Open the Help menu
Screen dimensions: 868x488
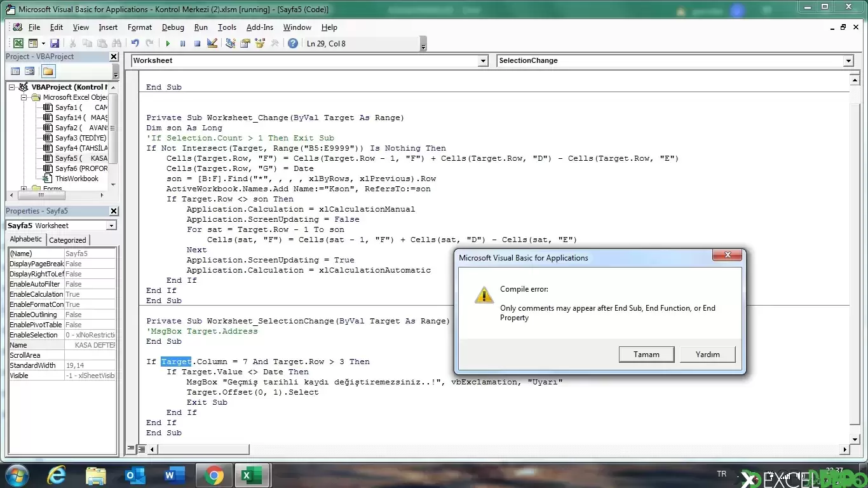(x=329, y=27)
